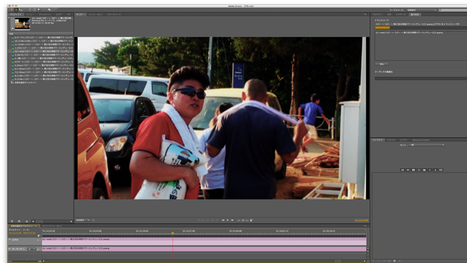Image resolution: width=467 pixels, height=263 pixels.
Task: Open the Workspace dropdown at top
Action: pyautogui.click(x=422, y=10)
